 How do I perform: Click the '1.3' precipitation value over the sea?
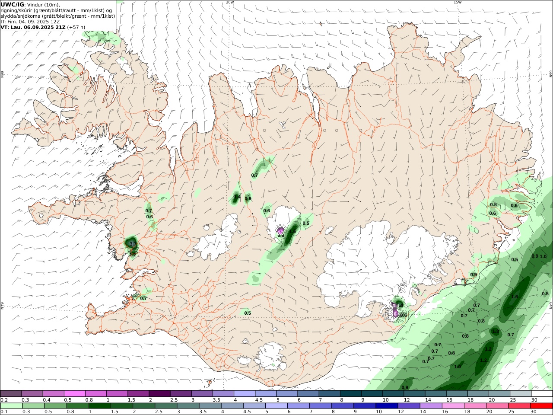[x=496, y=332]
